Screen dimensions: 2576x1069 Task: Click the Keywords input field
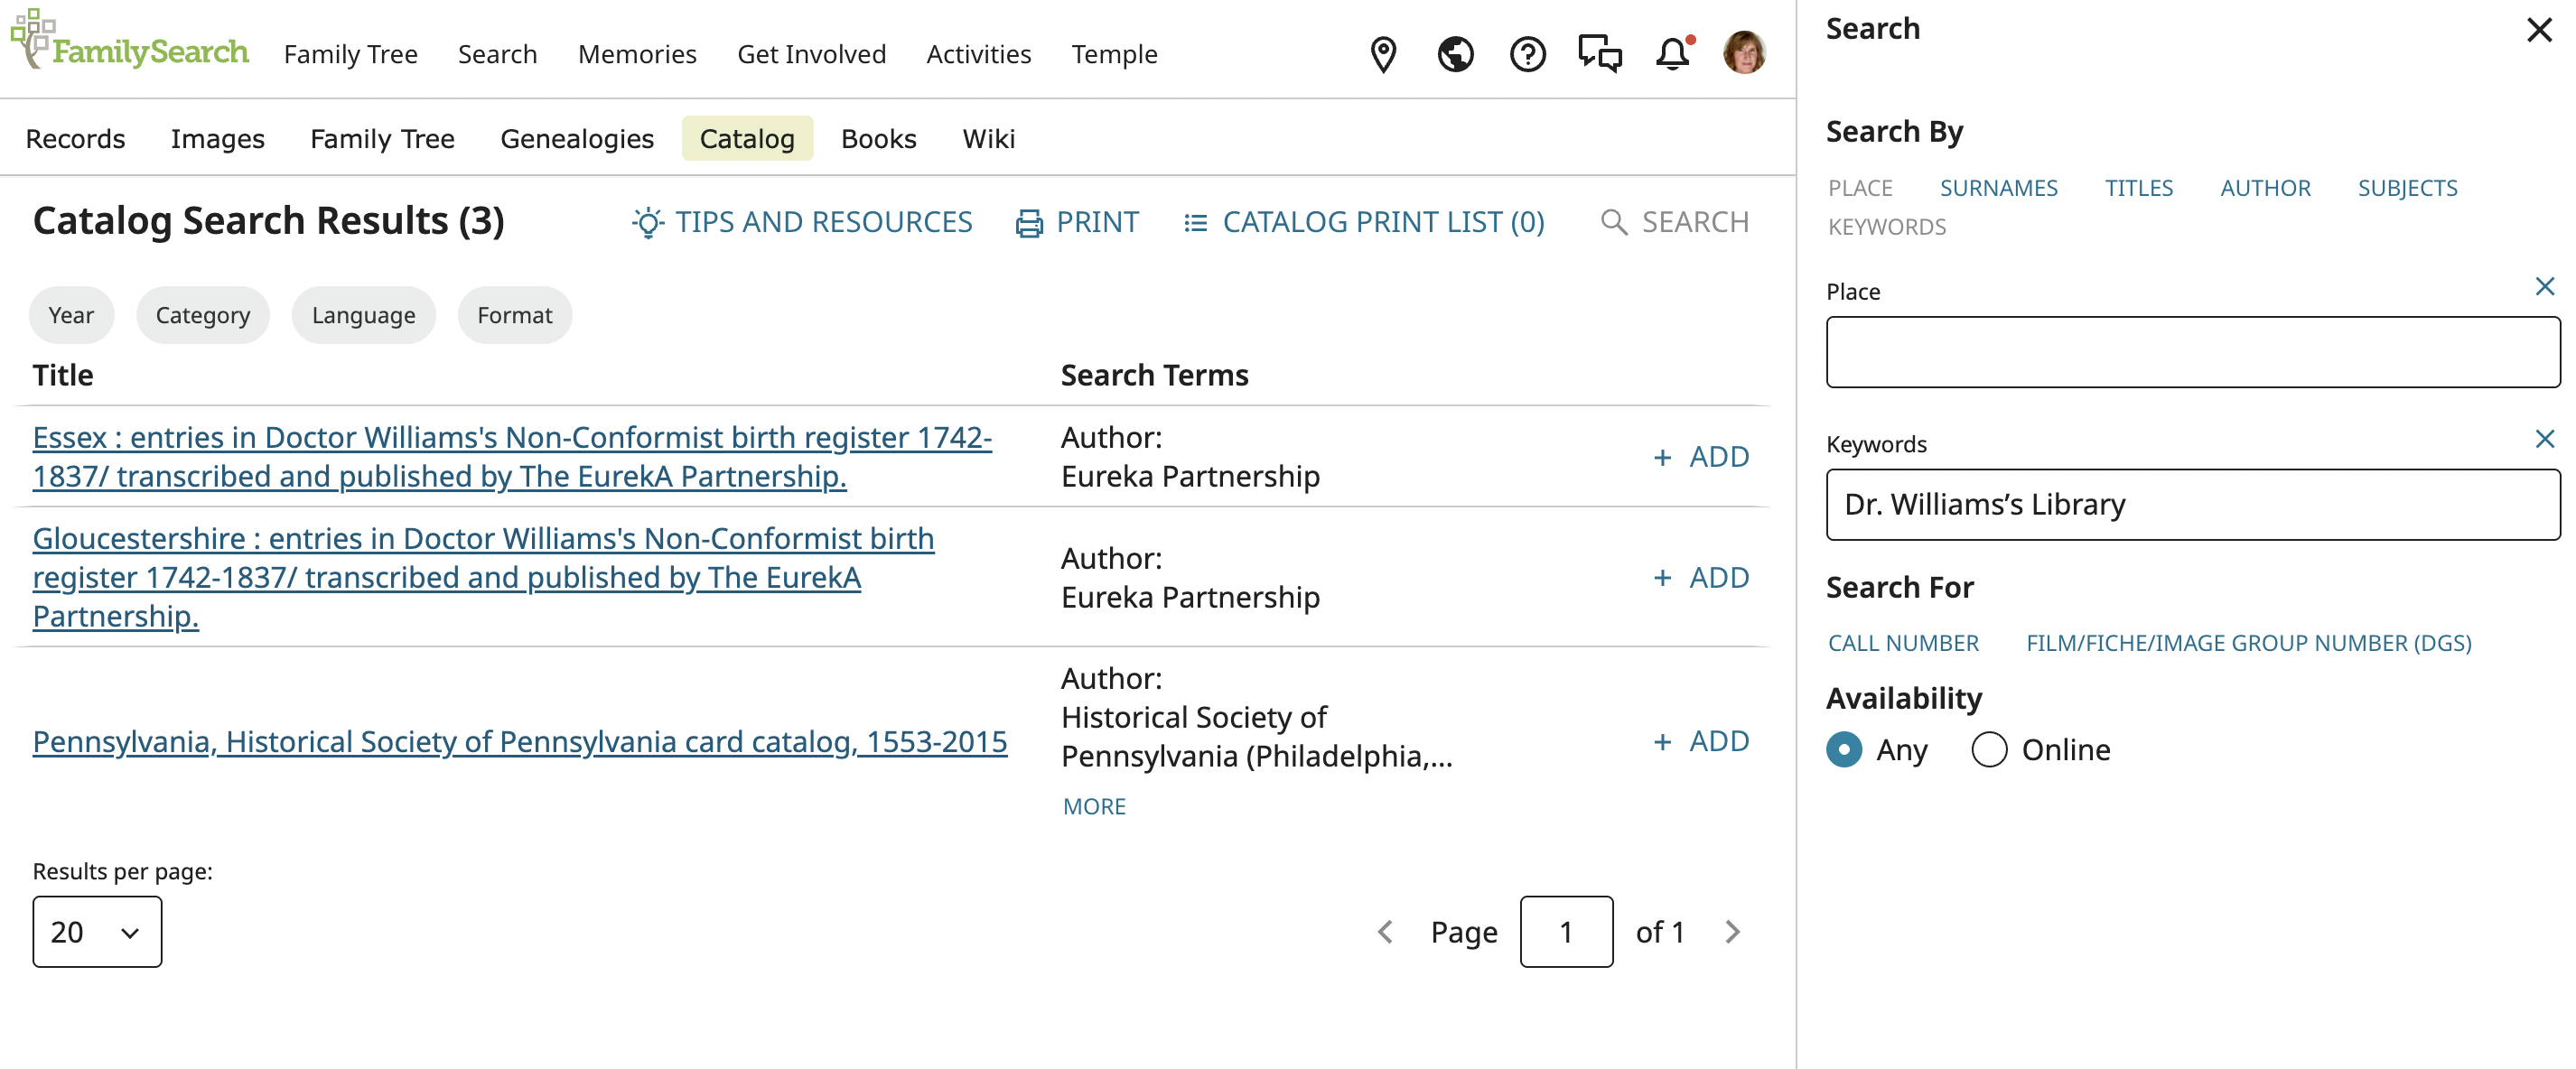tap(2192, 504)
